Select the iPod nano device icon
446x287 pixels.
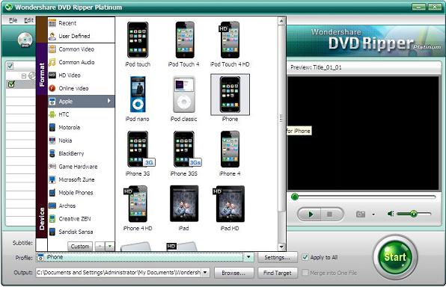click(138, 94)
